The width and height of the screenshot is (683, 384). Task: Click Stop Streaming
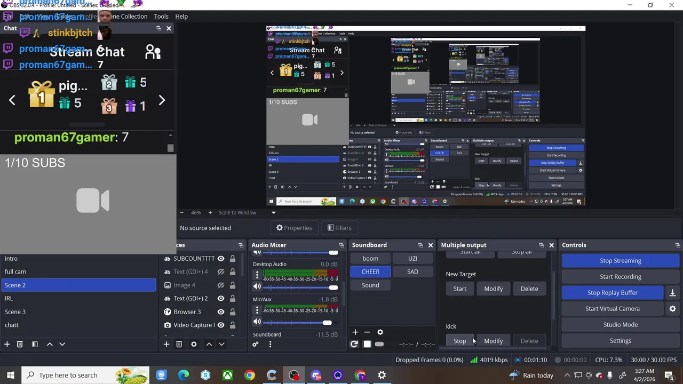[x=620, y=261]
